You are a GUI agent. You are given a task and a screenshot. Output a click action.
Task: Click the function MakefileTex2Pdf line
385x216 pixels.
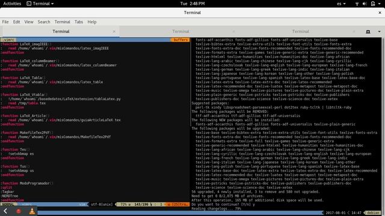tap(27, 133)
